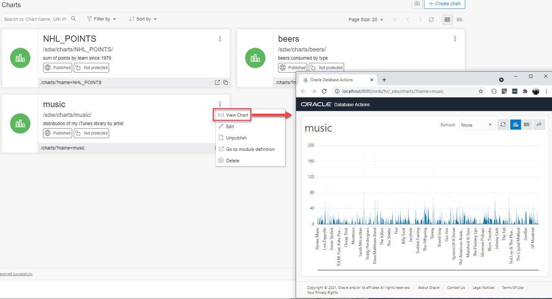Refresh the charts list
Viewport: 552px width, 299px height.
[431, 19]
